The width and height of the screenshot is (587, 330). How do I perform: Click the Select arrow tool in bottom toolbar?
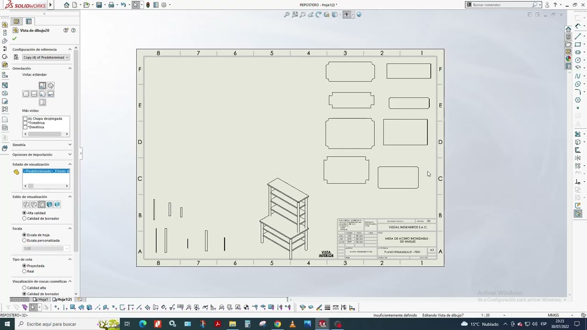(33, 308)
